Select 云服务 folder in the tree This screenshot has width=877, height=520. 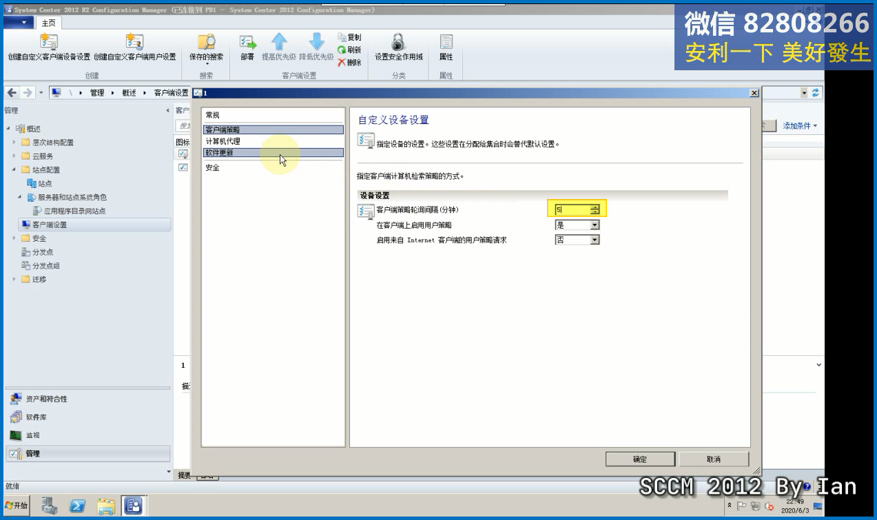tap(42, 156)
